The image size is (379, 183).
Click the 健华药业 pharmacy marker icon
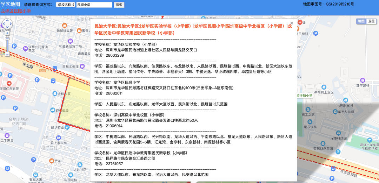[x=67, y=127]
